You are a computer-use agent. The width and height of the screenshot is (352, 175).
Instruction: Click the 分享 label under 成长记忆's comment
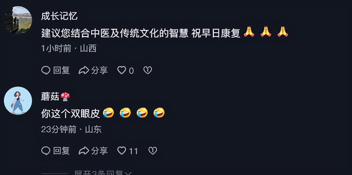tap(99, 70)
